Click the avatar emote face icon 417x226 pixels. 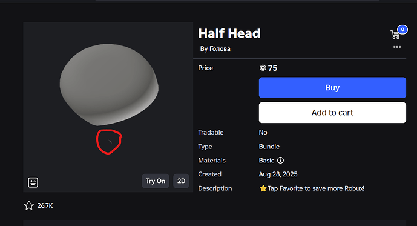33,182
